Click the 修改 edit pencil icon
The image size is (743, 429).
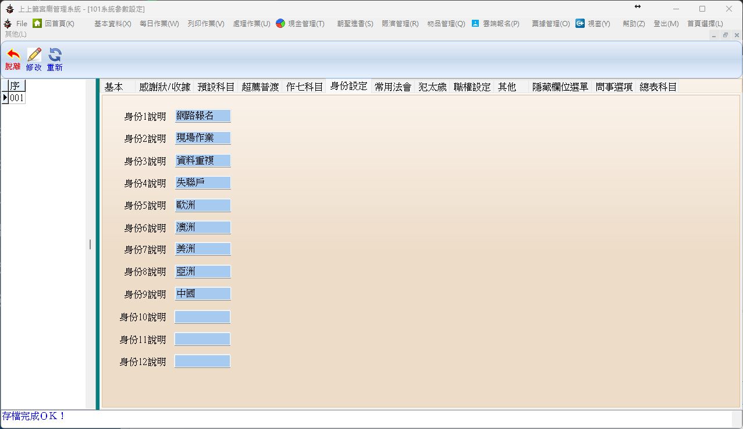point(34,55)
